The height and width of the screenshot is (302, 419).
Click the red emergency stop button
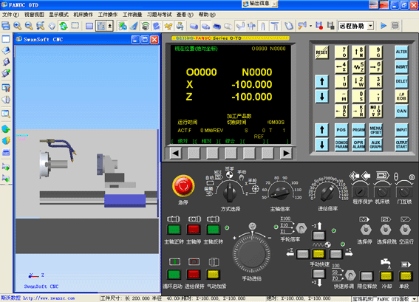[183, 185]
